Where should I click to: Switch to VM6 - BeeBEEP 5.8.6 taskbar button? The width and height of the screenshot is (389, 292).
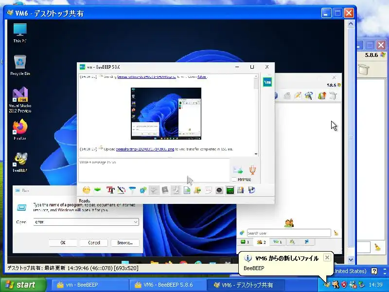(167, 285)
